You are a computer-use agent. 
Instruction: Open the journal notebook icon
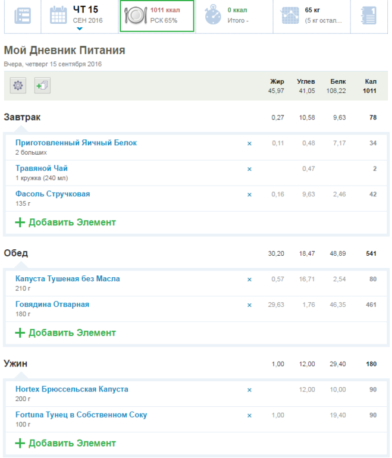click(369, 15)
